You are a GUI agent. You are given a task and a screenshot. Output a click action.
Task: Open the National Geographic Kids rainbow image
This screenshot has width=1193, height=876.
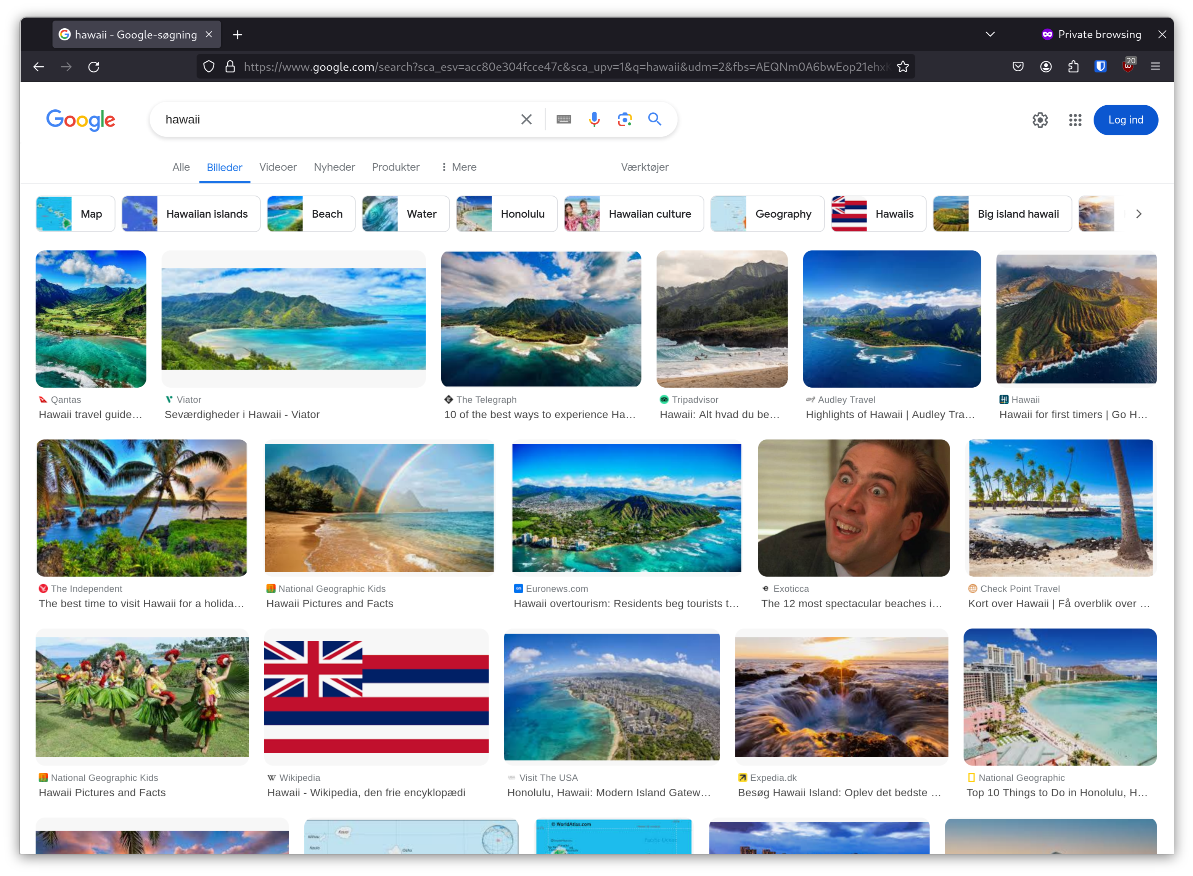point(379,508)
